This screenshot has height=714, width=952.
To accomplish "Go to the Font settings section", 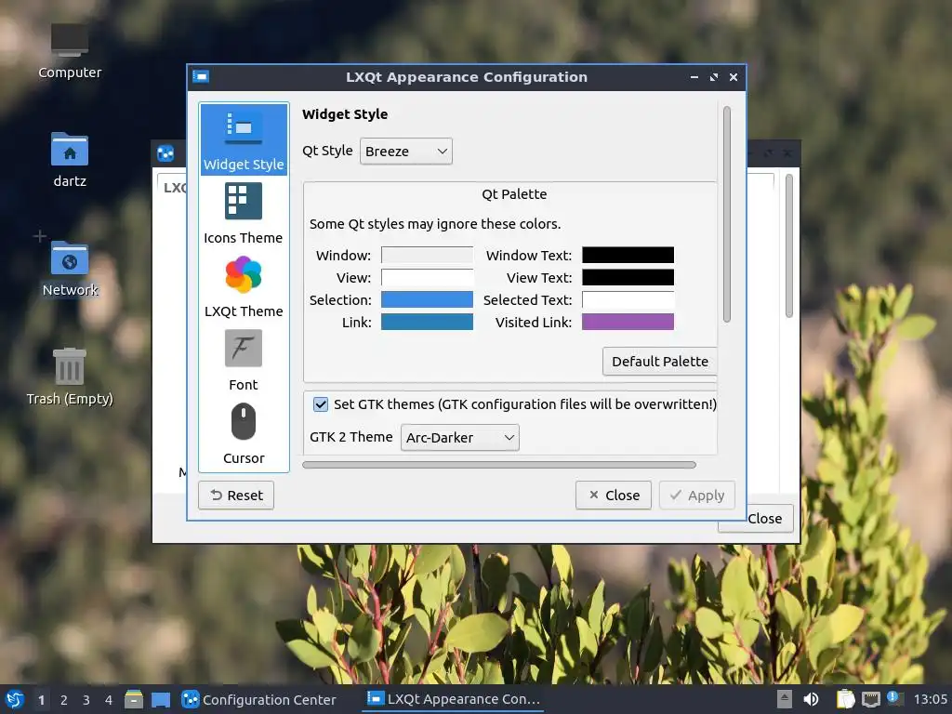I will coord(244,360).
